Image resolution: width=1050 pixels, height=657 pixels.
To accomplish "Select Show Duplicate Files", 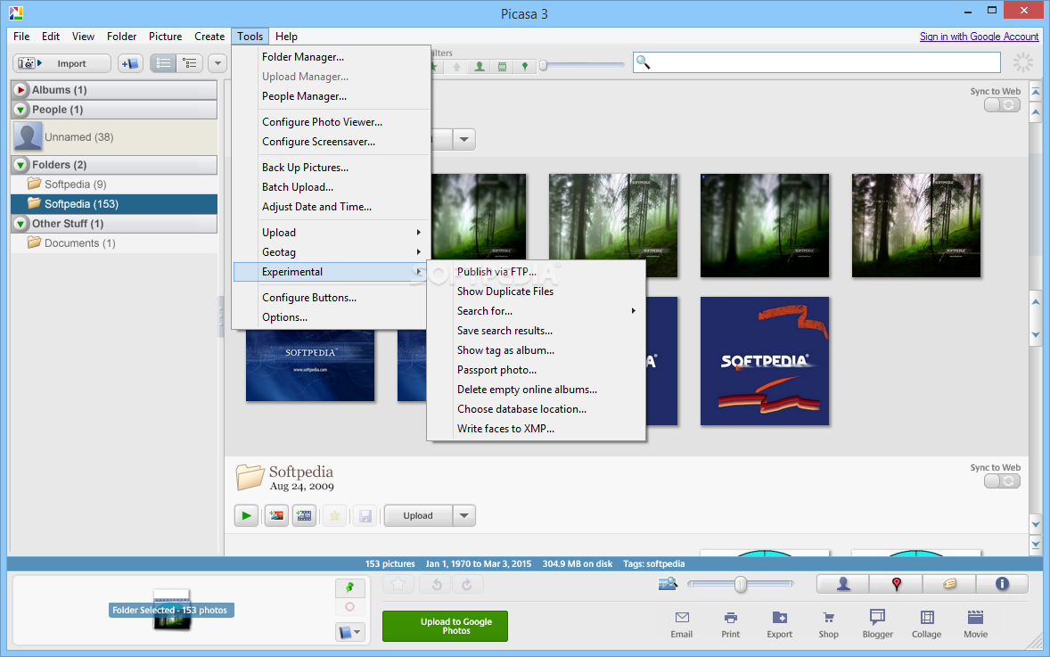I will 536,292.
